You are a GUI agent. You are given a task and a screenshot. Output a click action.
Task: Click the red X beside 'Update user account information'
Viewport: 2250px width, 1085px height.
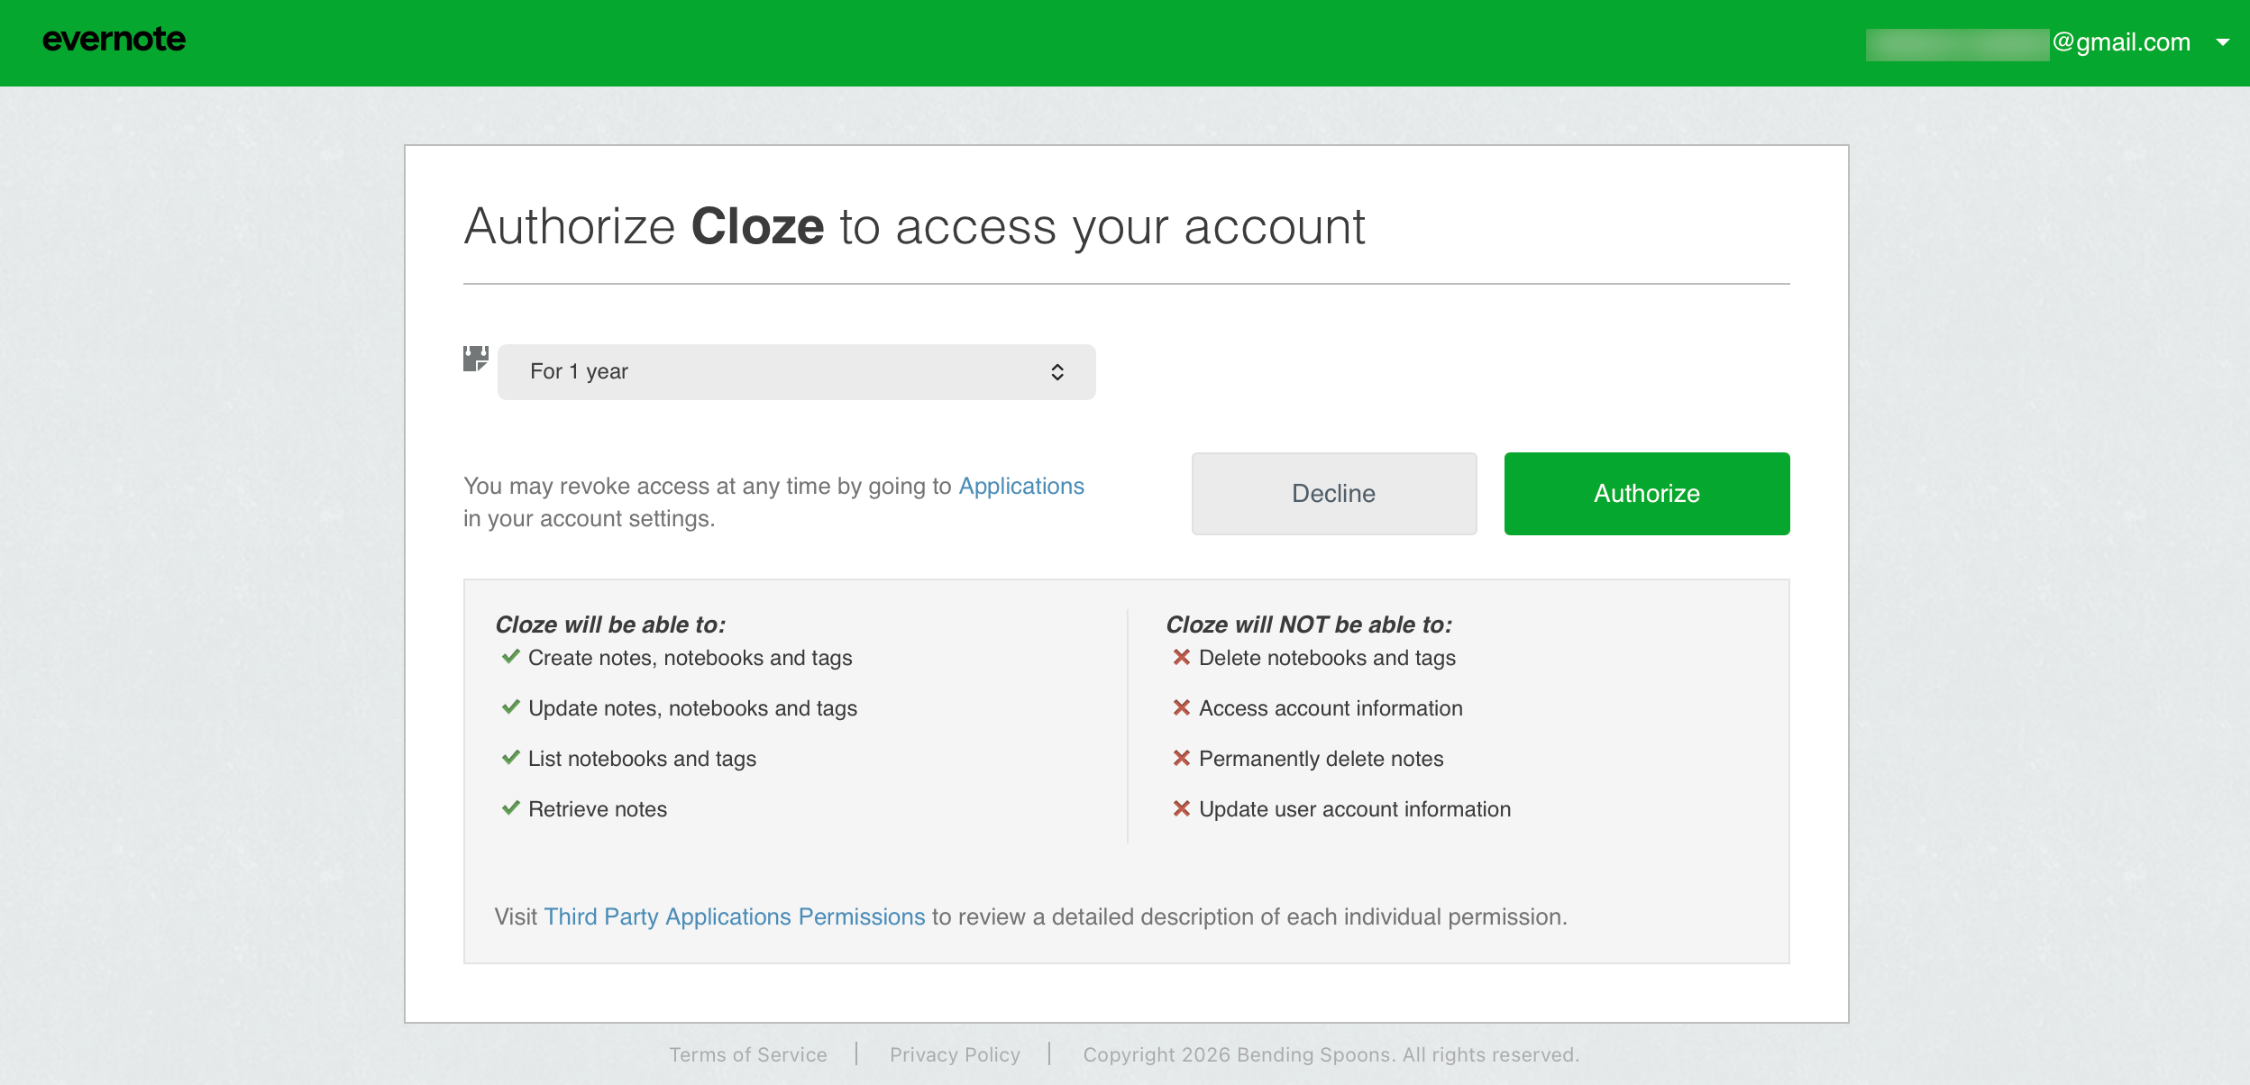click(1182, 808)
